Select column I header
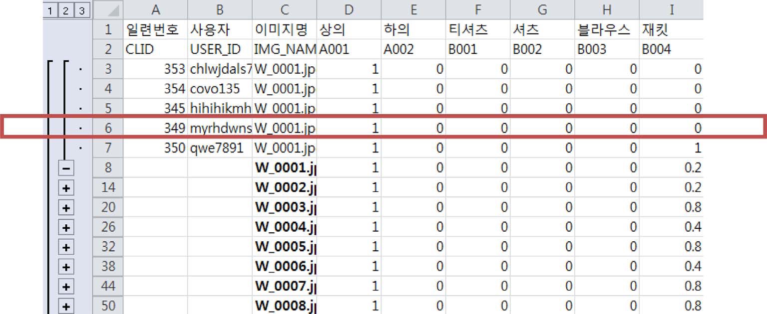767x314 pixels. pos(671,10)
